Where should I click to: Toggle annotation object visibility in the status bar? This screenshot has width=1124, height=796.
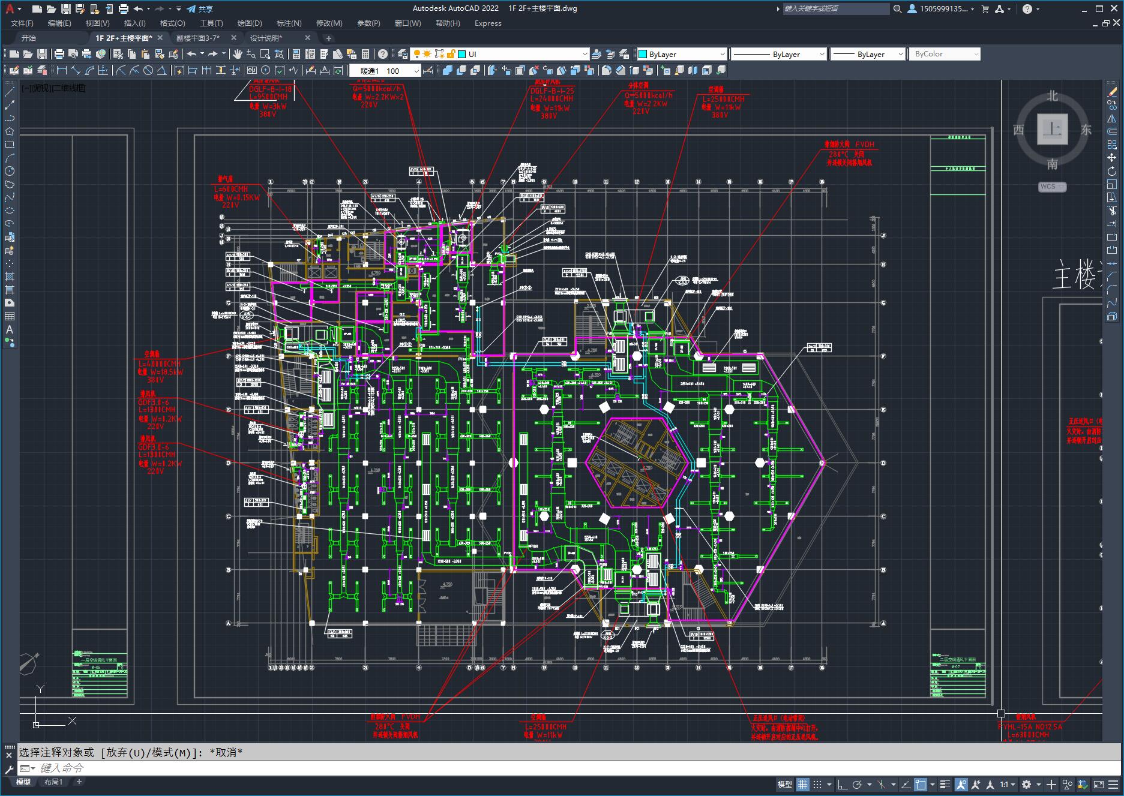(961, 784)
